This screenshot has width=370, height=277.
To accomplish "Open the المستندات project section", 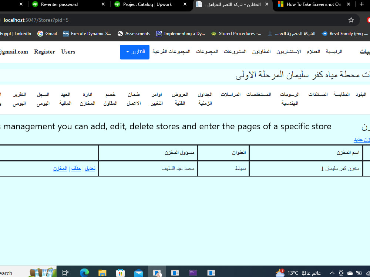I will click(318, 95).
